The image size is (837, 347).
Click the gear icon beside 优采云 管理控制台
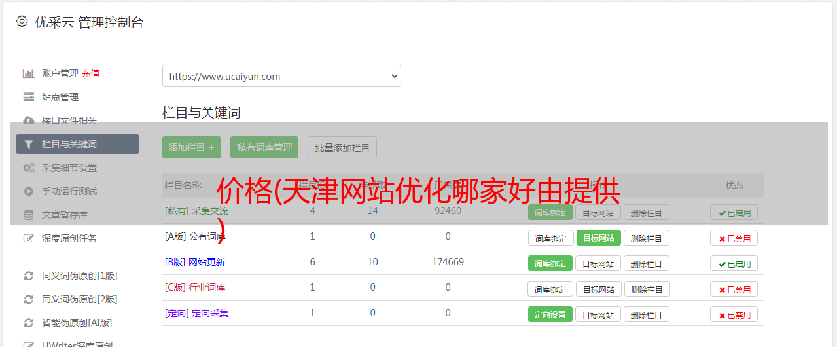click(22, 22)
